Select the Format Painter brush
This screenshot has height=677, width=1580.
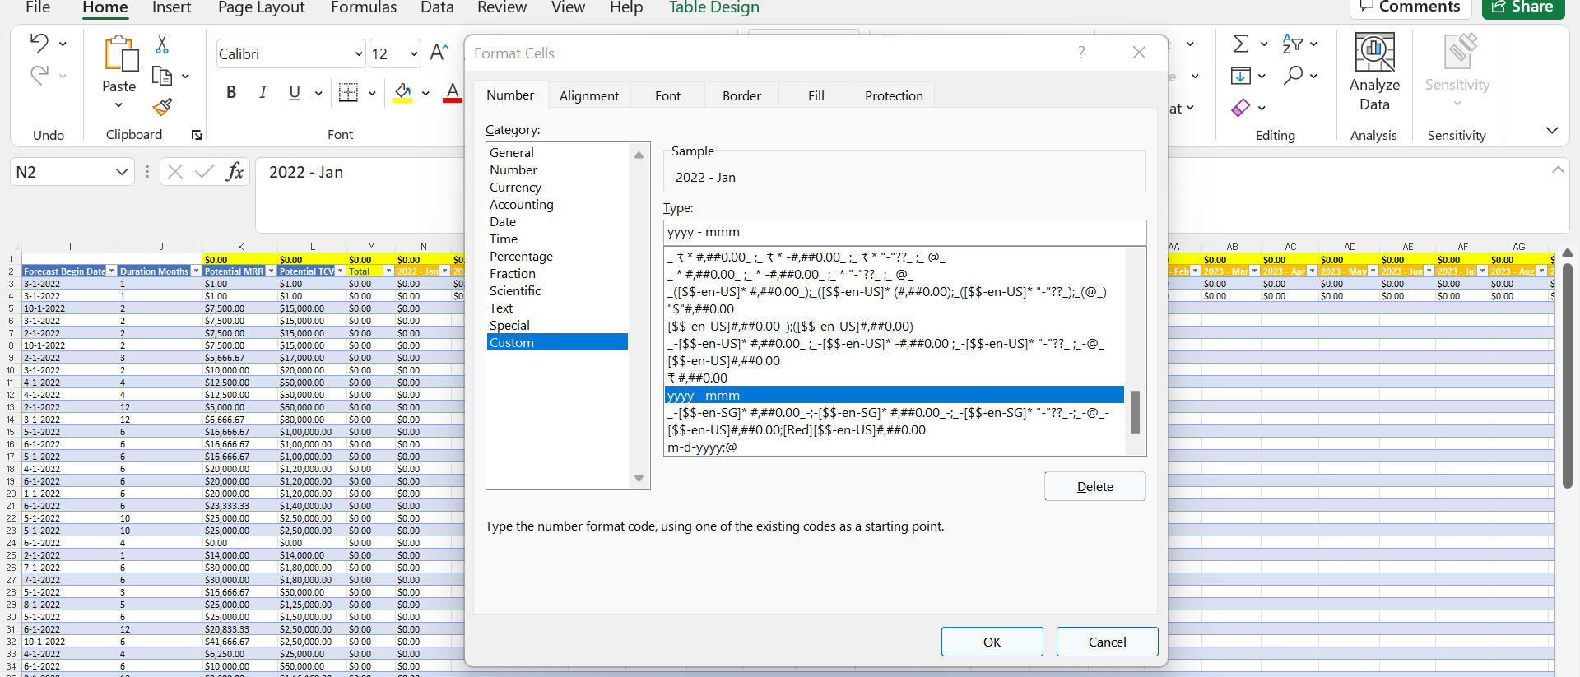pyautogui.click(x=162, y=107)
